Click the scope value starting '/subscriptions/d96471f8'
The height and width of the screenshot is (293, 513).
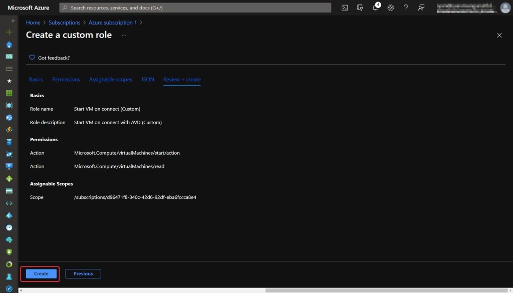[x=135, y=197]
